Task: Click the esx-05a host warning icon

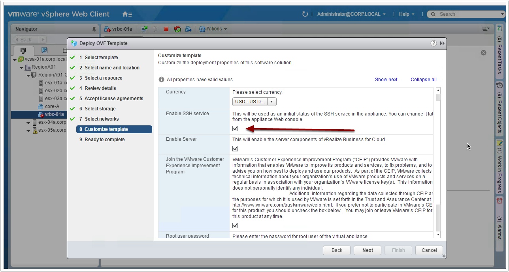Action: point(34,130)
